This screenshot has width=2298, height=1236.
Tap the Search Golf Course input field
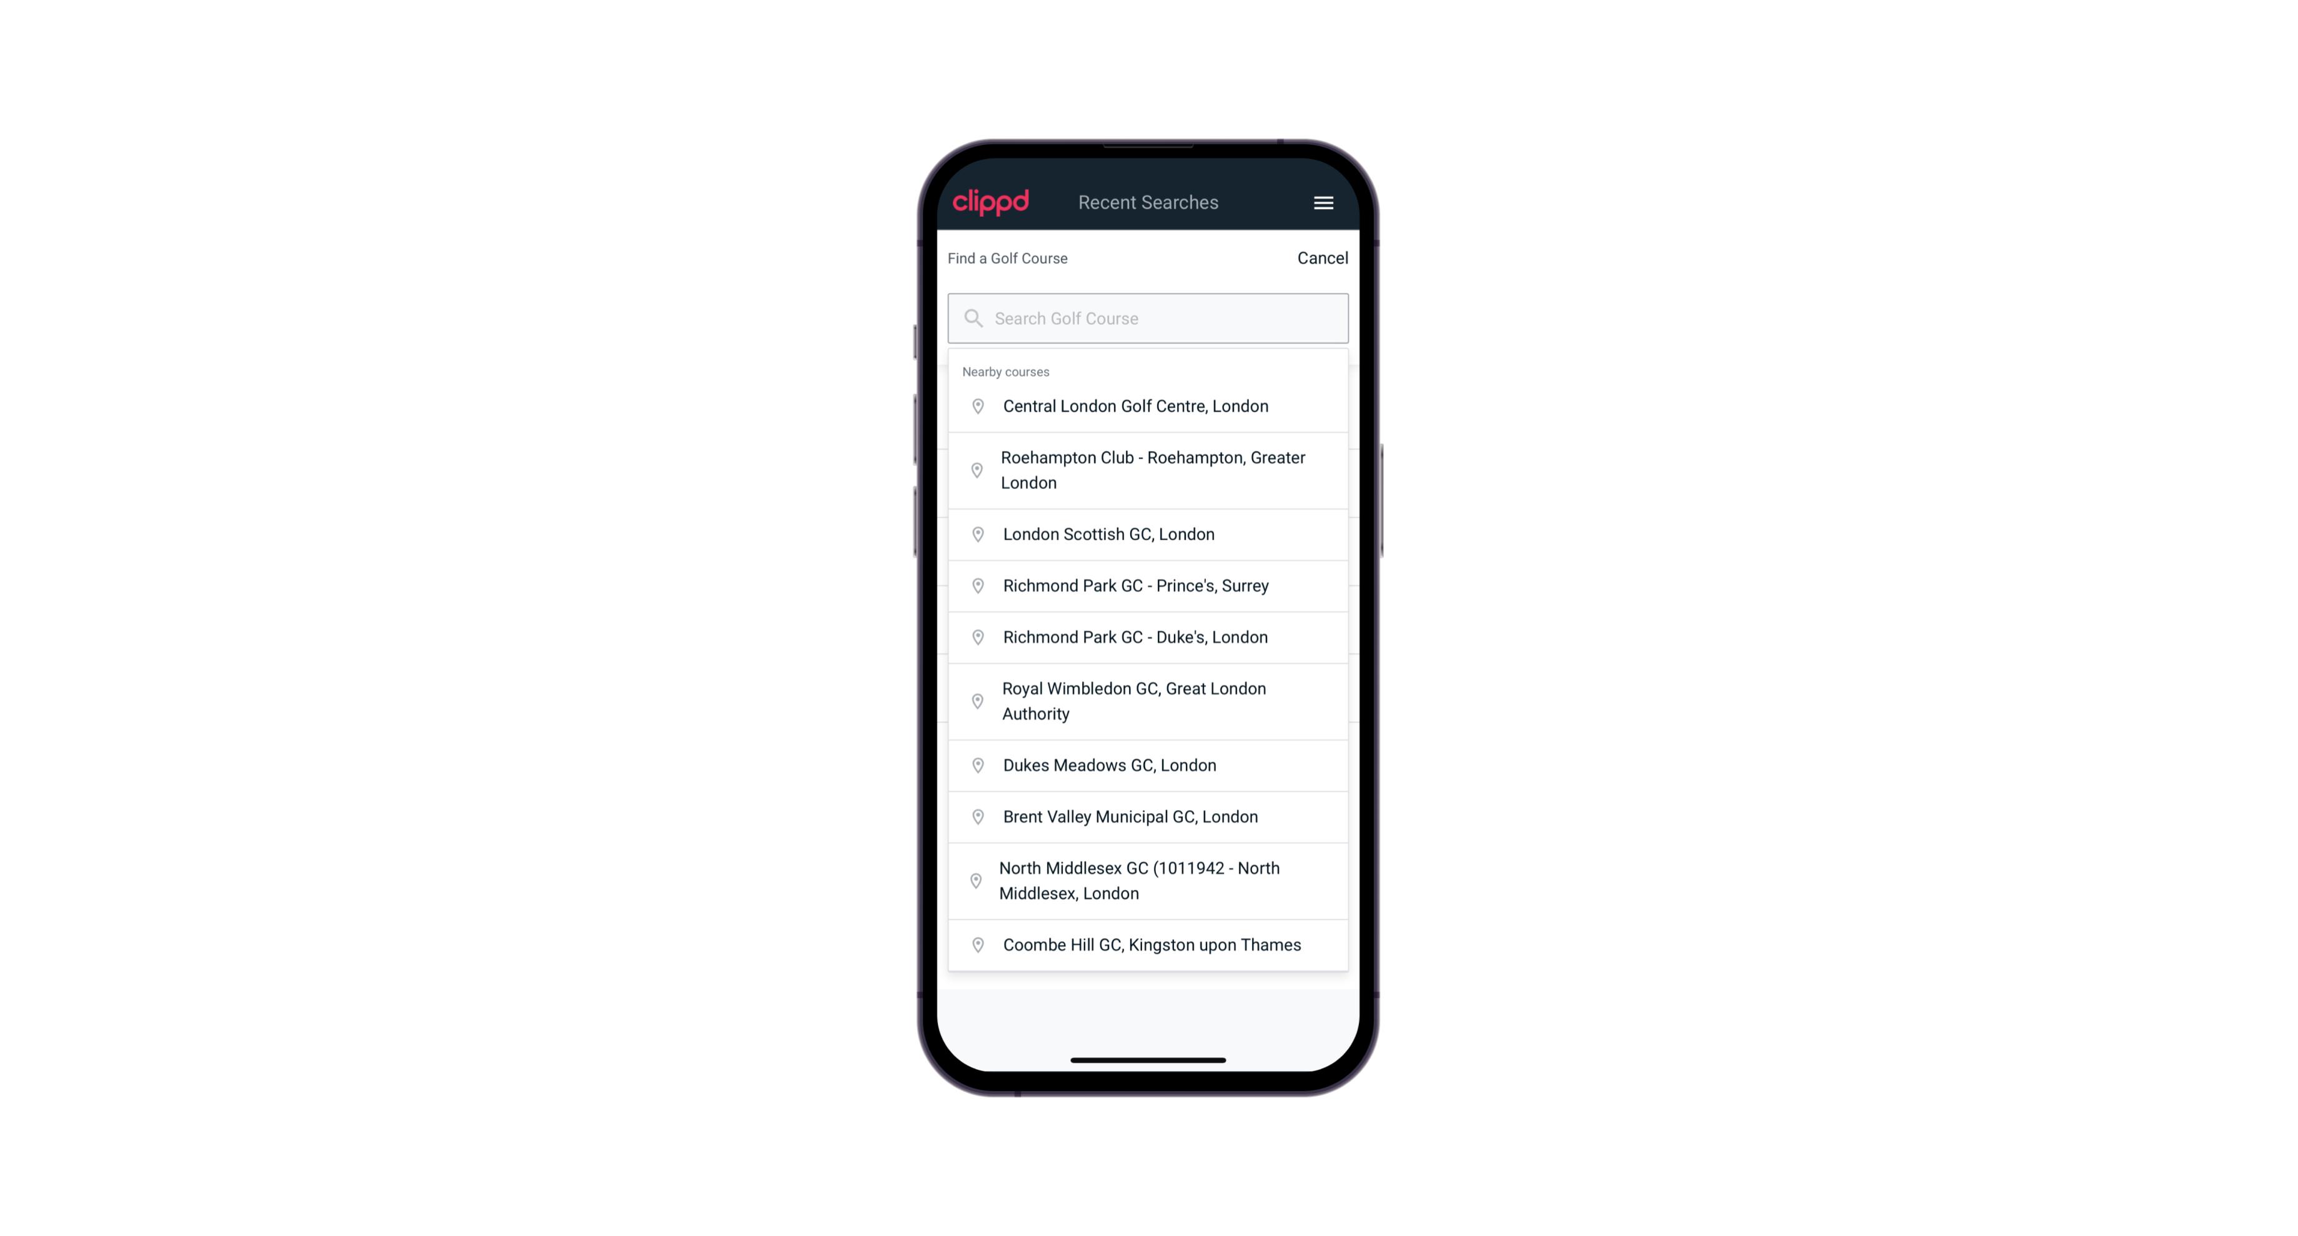[1149, 317]
